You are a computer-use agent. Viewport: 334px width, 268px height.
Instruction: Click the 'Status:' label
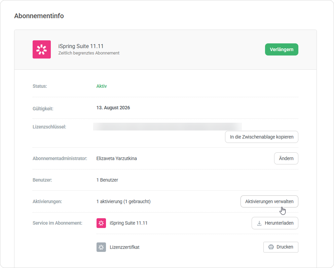40,86
